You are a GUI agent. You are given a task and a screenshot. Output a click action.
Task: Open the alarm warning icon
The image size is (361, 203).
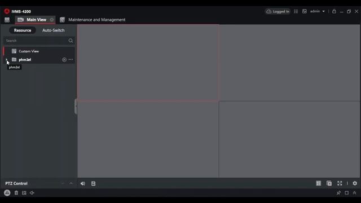(x=7, y=193)
